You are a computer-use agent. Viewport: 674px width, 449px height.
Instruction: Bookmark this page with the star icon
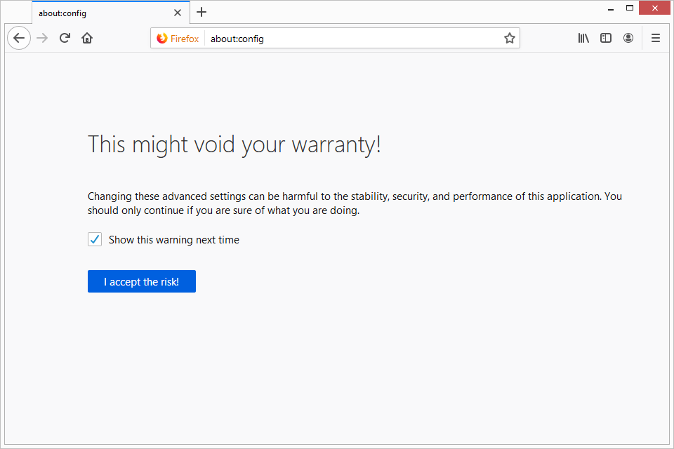tap(509, 39)
